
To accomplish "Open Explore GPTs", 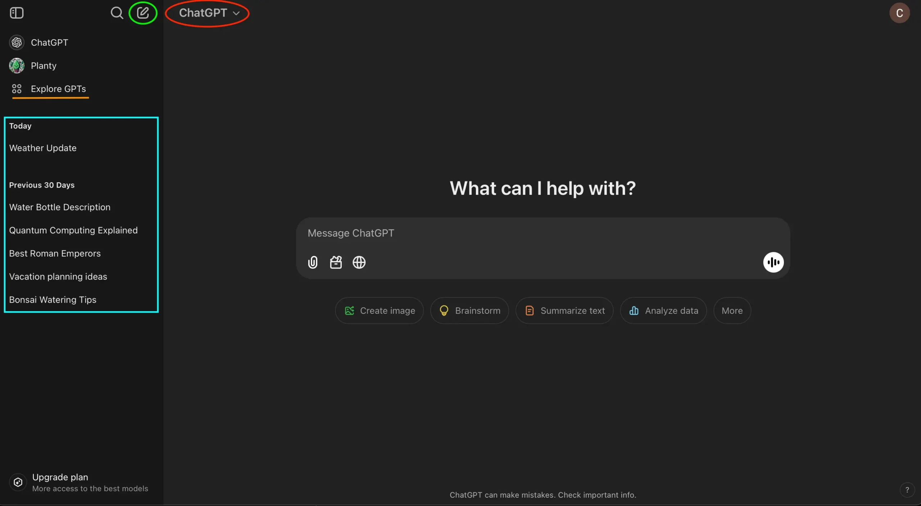I will (58, 89).
